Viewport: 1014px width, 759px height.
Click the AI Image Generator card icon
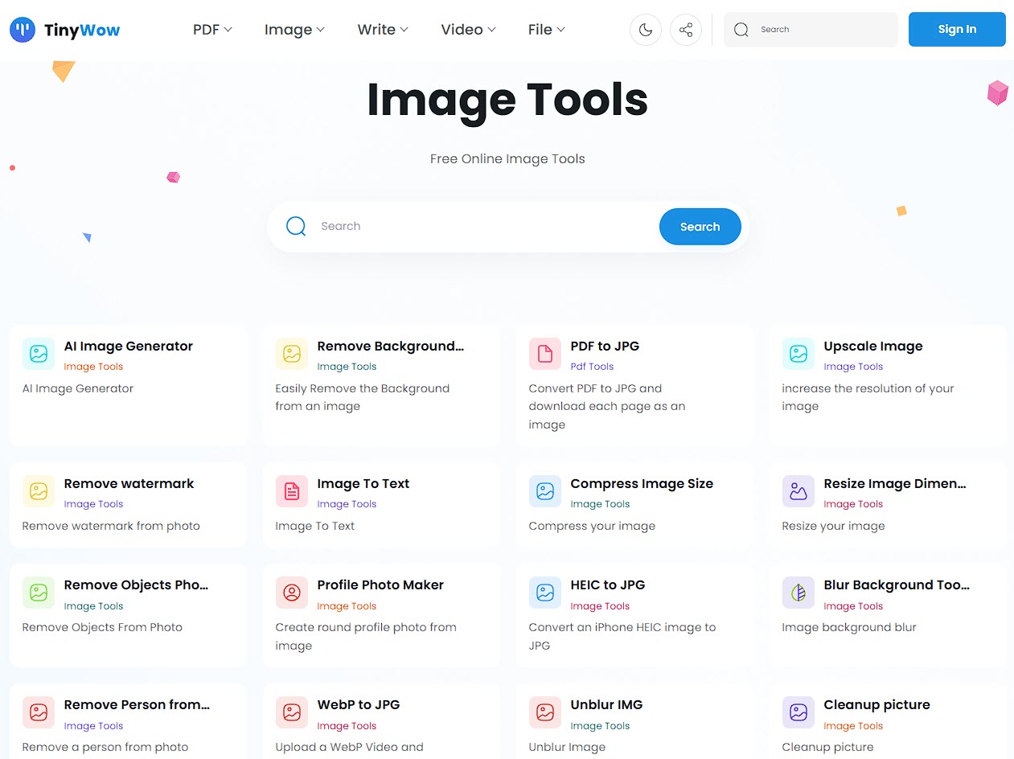click(39, 354)
